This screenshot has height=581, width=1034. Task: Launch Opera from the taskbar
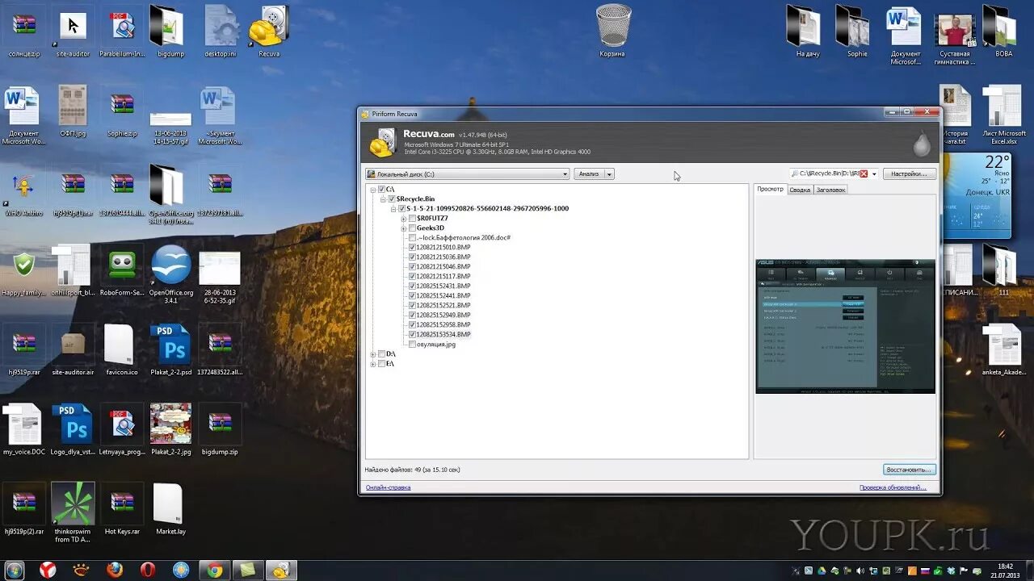[148, 571]
